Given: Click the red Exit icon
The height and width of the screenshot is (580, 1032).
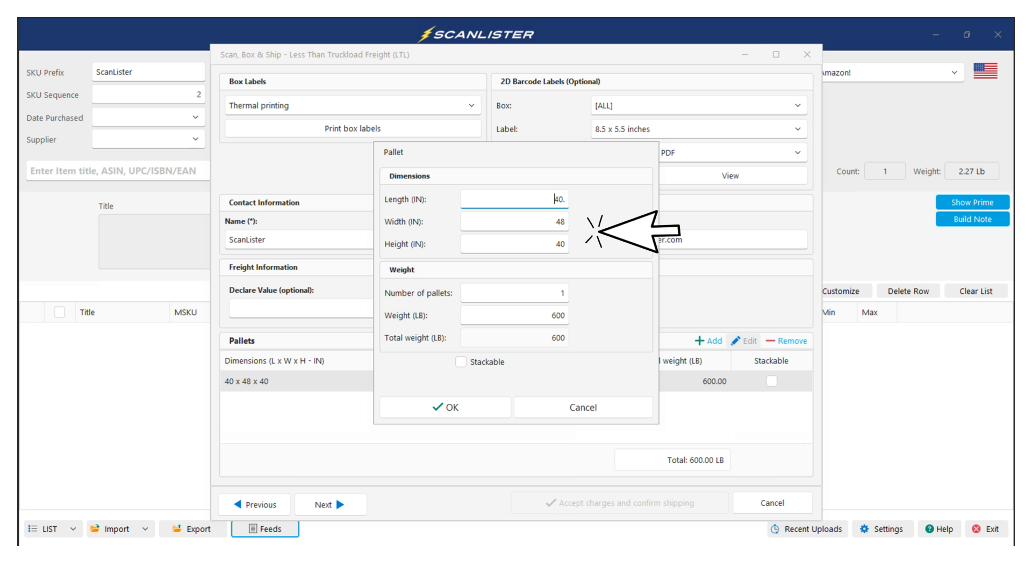Looking at the screenshot, I should point(976,529).
